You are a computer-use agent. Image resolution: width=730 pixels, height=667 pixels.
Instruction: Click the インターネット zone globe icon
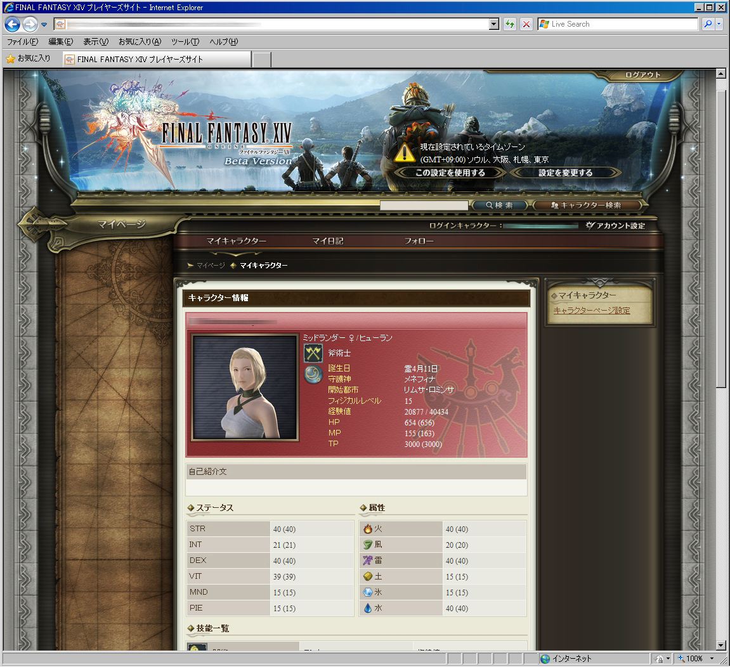(545, 659)
